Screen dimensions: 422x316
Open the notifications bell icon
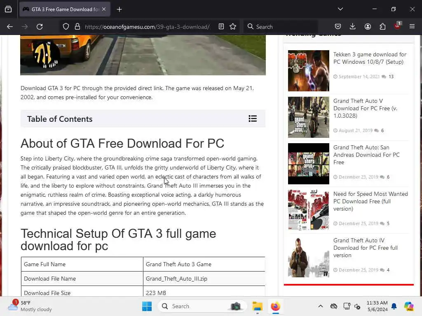(x=394, y=306)
